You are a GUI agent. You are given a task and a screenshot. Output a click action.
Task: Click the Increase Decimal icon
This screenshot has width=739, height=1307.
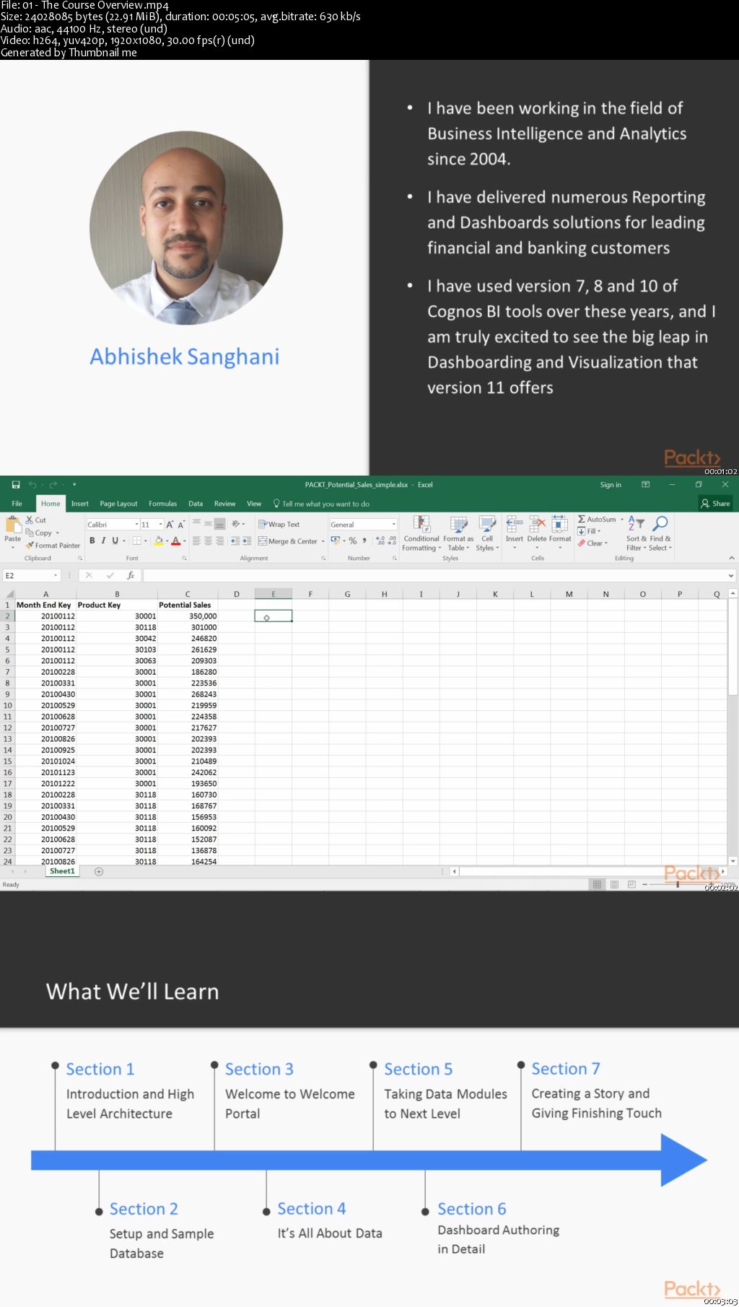pos(380,541)
